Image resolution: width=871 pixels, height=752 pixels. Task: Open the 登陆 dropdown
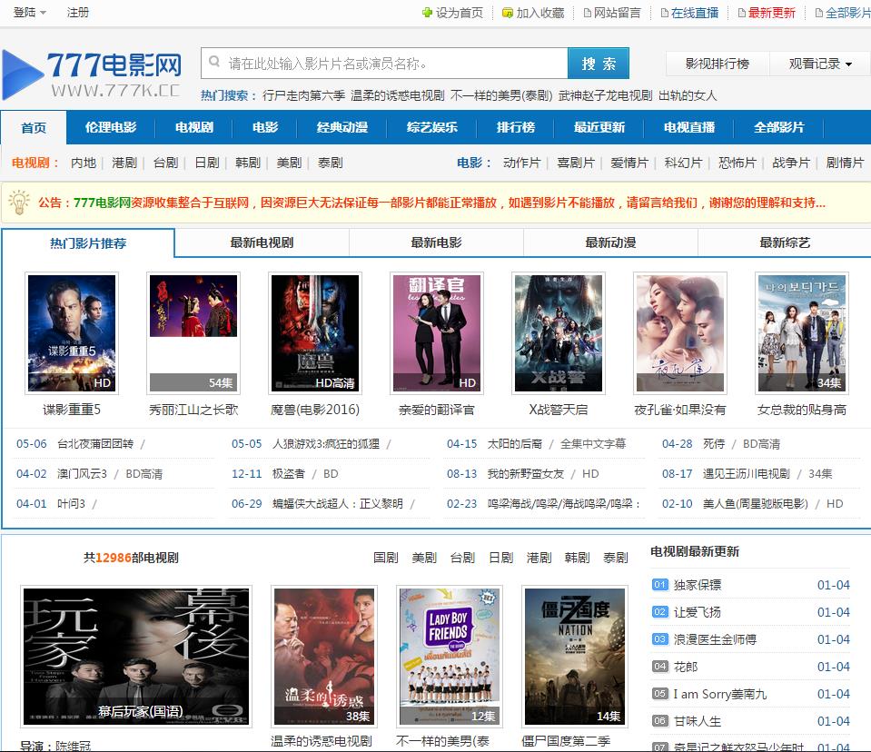pos(29,12)
